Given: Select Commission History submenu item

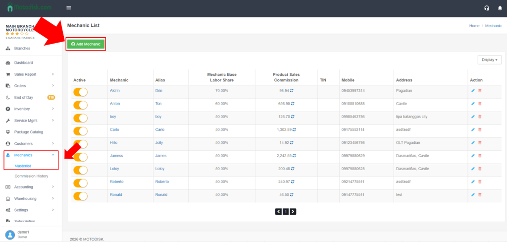Looking at the screenshot, I should [31, 176].
